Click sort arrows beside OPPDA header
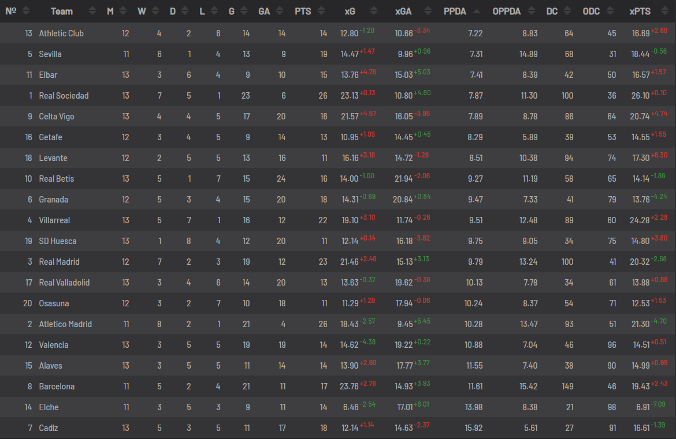This screenshot has height=439, width=676. tap(532, 11)
